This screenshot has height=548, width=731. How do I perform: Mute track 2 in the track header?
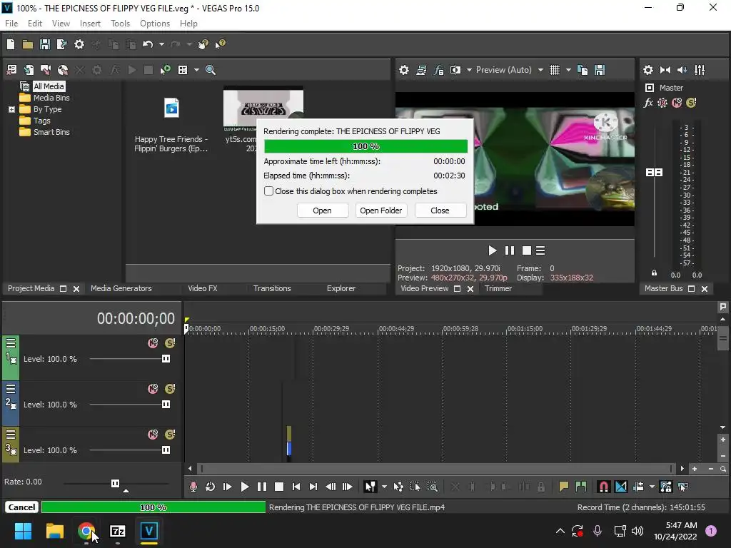pos(153,389)
